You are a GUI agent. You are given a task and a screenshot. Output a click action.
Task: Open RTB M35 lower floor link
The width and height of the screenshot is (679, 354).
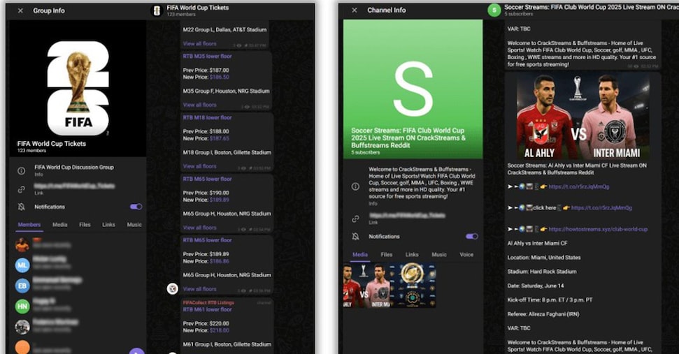(x=207, y=56)
